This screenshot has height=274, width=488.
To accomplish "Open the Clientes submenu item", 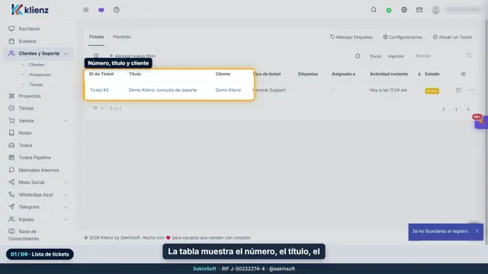I will click(37, 65).
